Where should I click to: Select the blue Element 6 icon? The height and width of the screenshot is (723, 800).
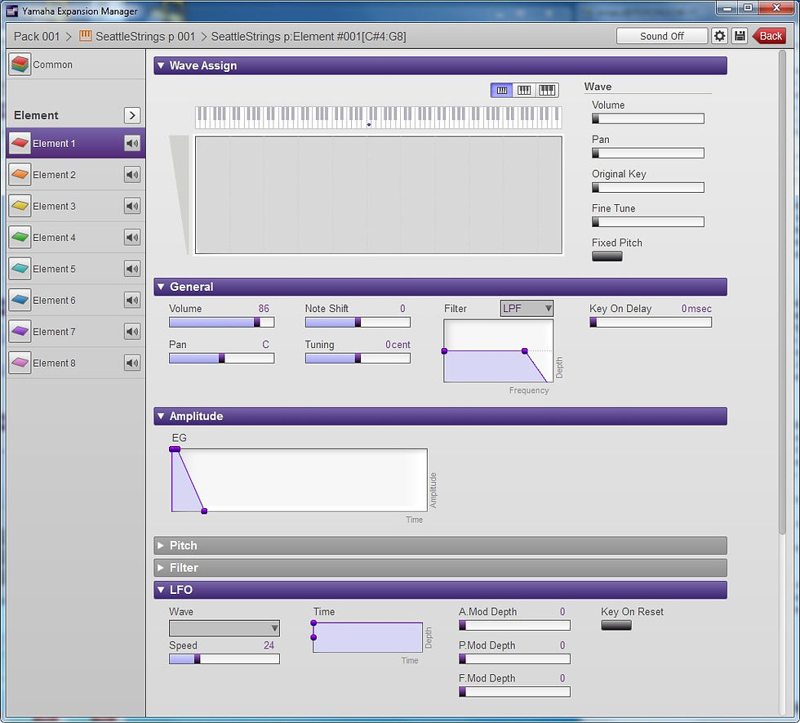[20, 301]
